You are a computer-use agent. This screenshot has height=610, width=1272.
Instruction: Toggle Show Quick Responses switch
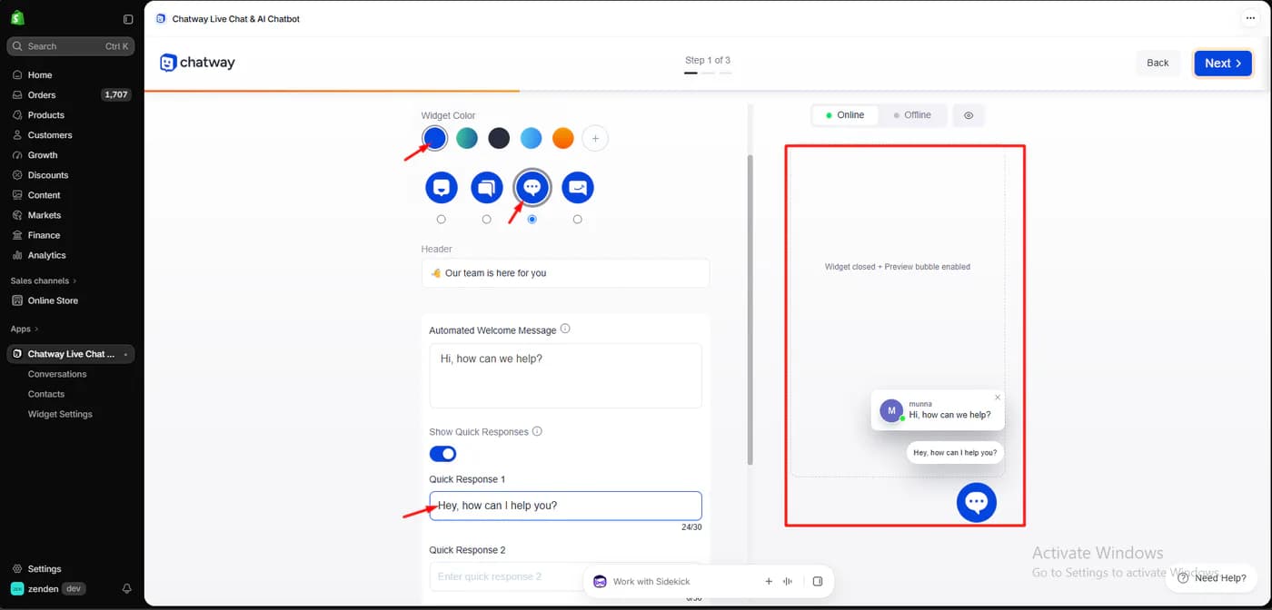tap(442, 454)
